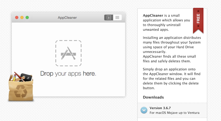Screen dimensions: 221x121
Task: Minimize AppCleaner using the yellow button
Action: 22,17
